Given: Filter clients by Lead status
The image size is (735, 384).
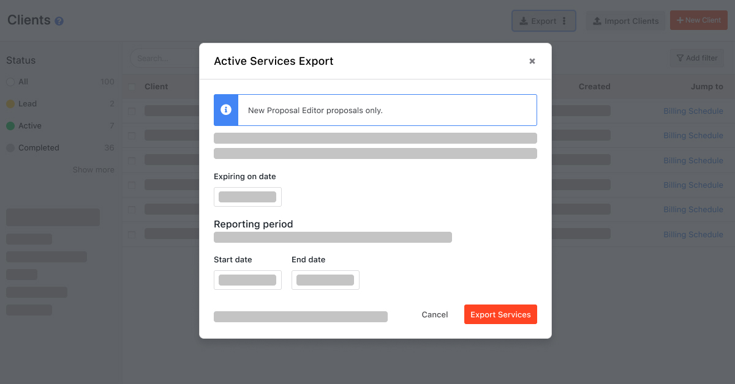Looking at the screenshot, I should click(27, 104).
